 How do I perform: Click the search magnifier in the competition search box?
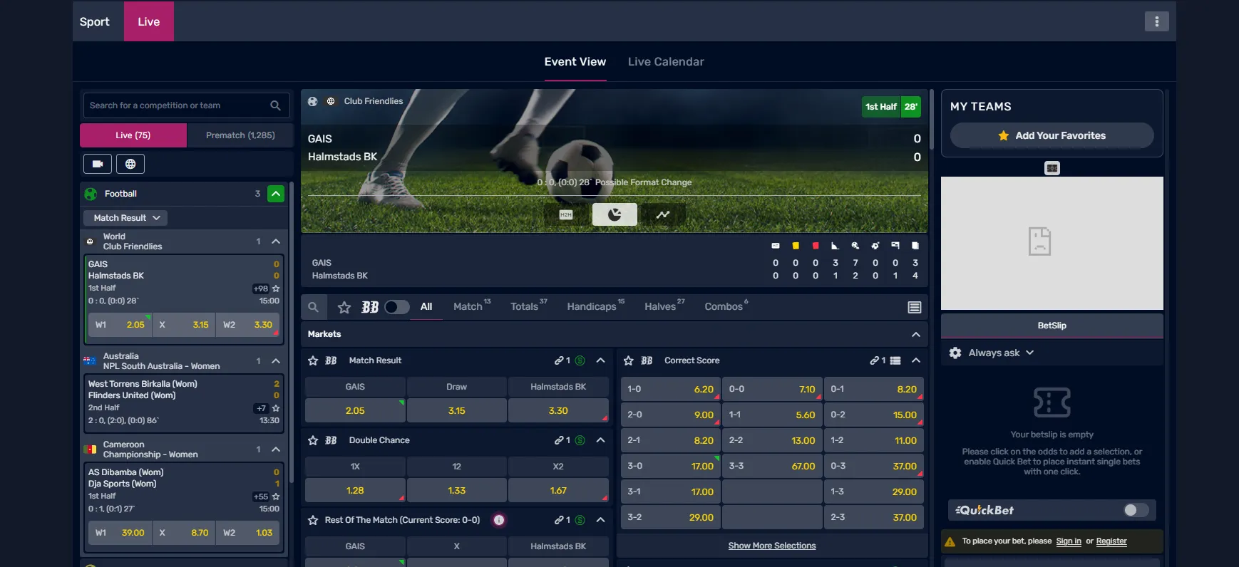click(275, 105)
